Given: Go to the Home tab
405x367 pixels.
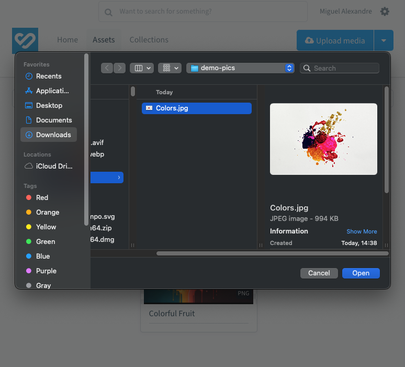Looking at the screenshot, I should tap(67, 40).
